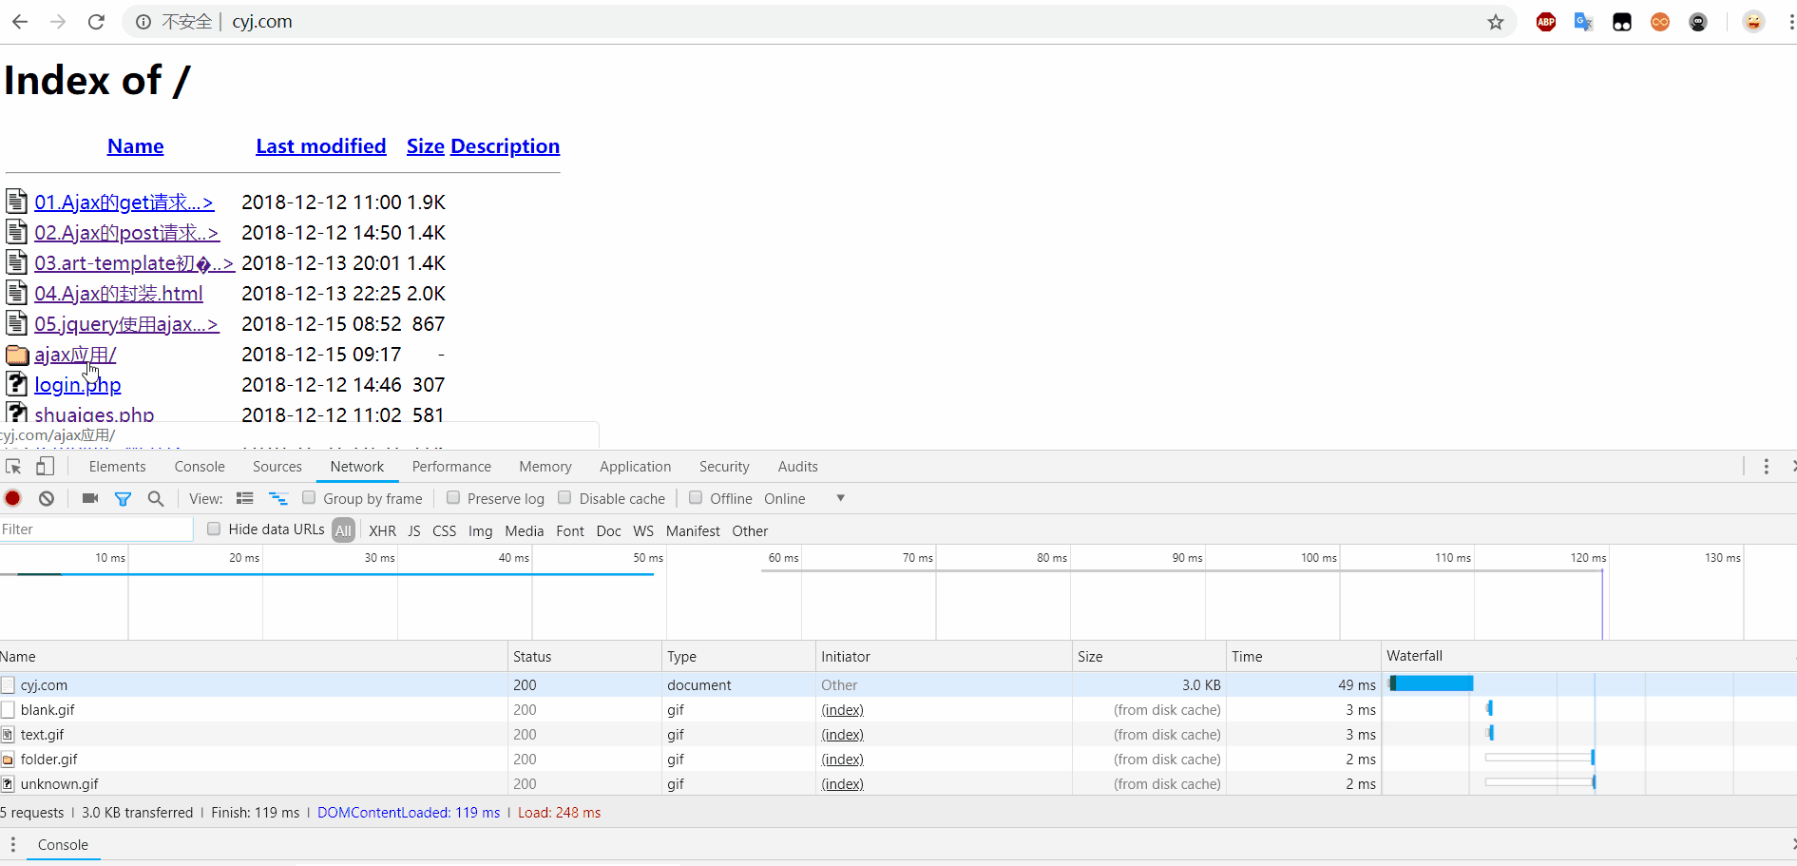
Task: Switch to large request rows view
Action: point(245,498)
